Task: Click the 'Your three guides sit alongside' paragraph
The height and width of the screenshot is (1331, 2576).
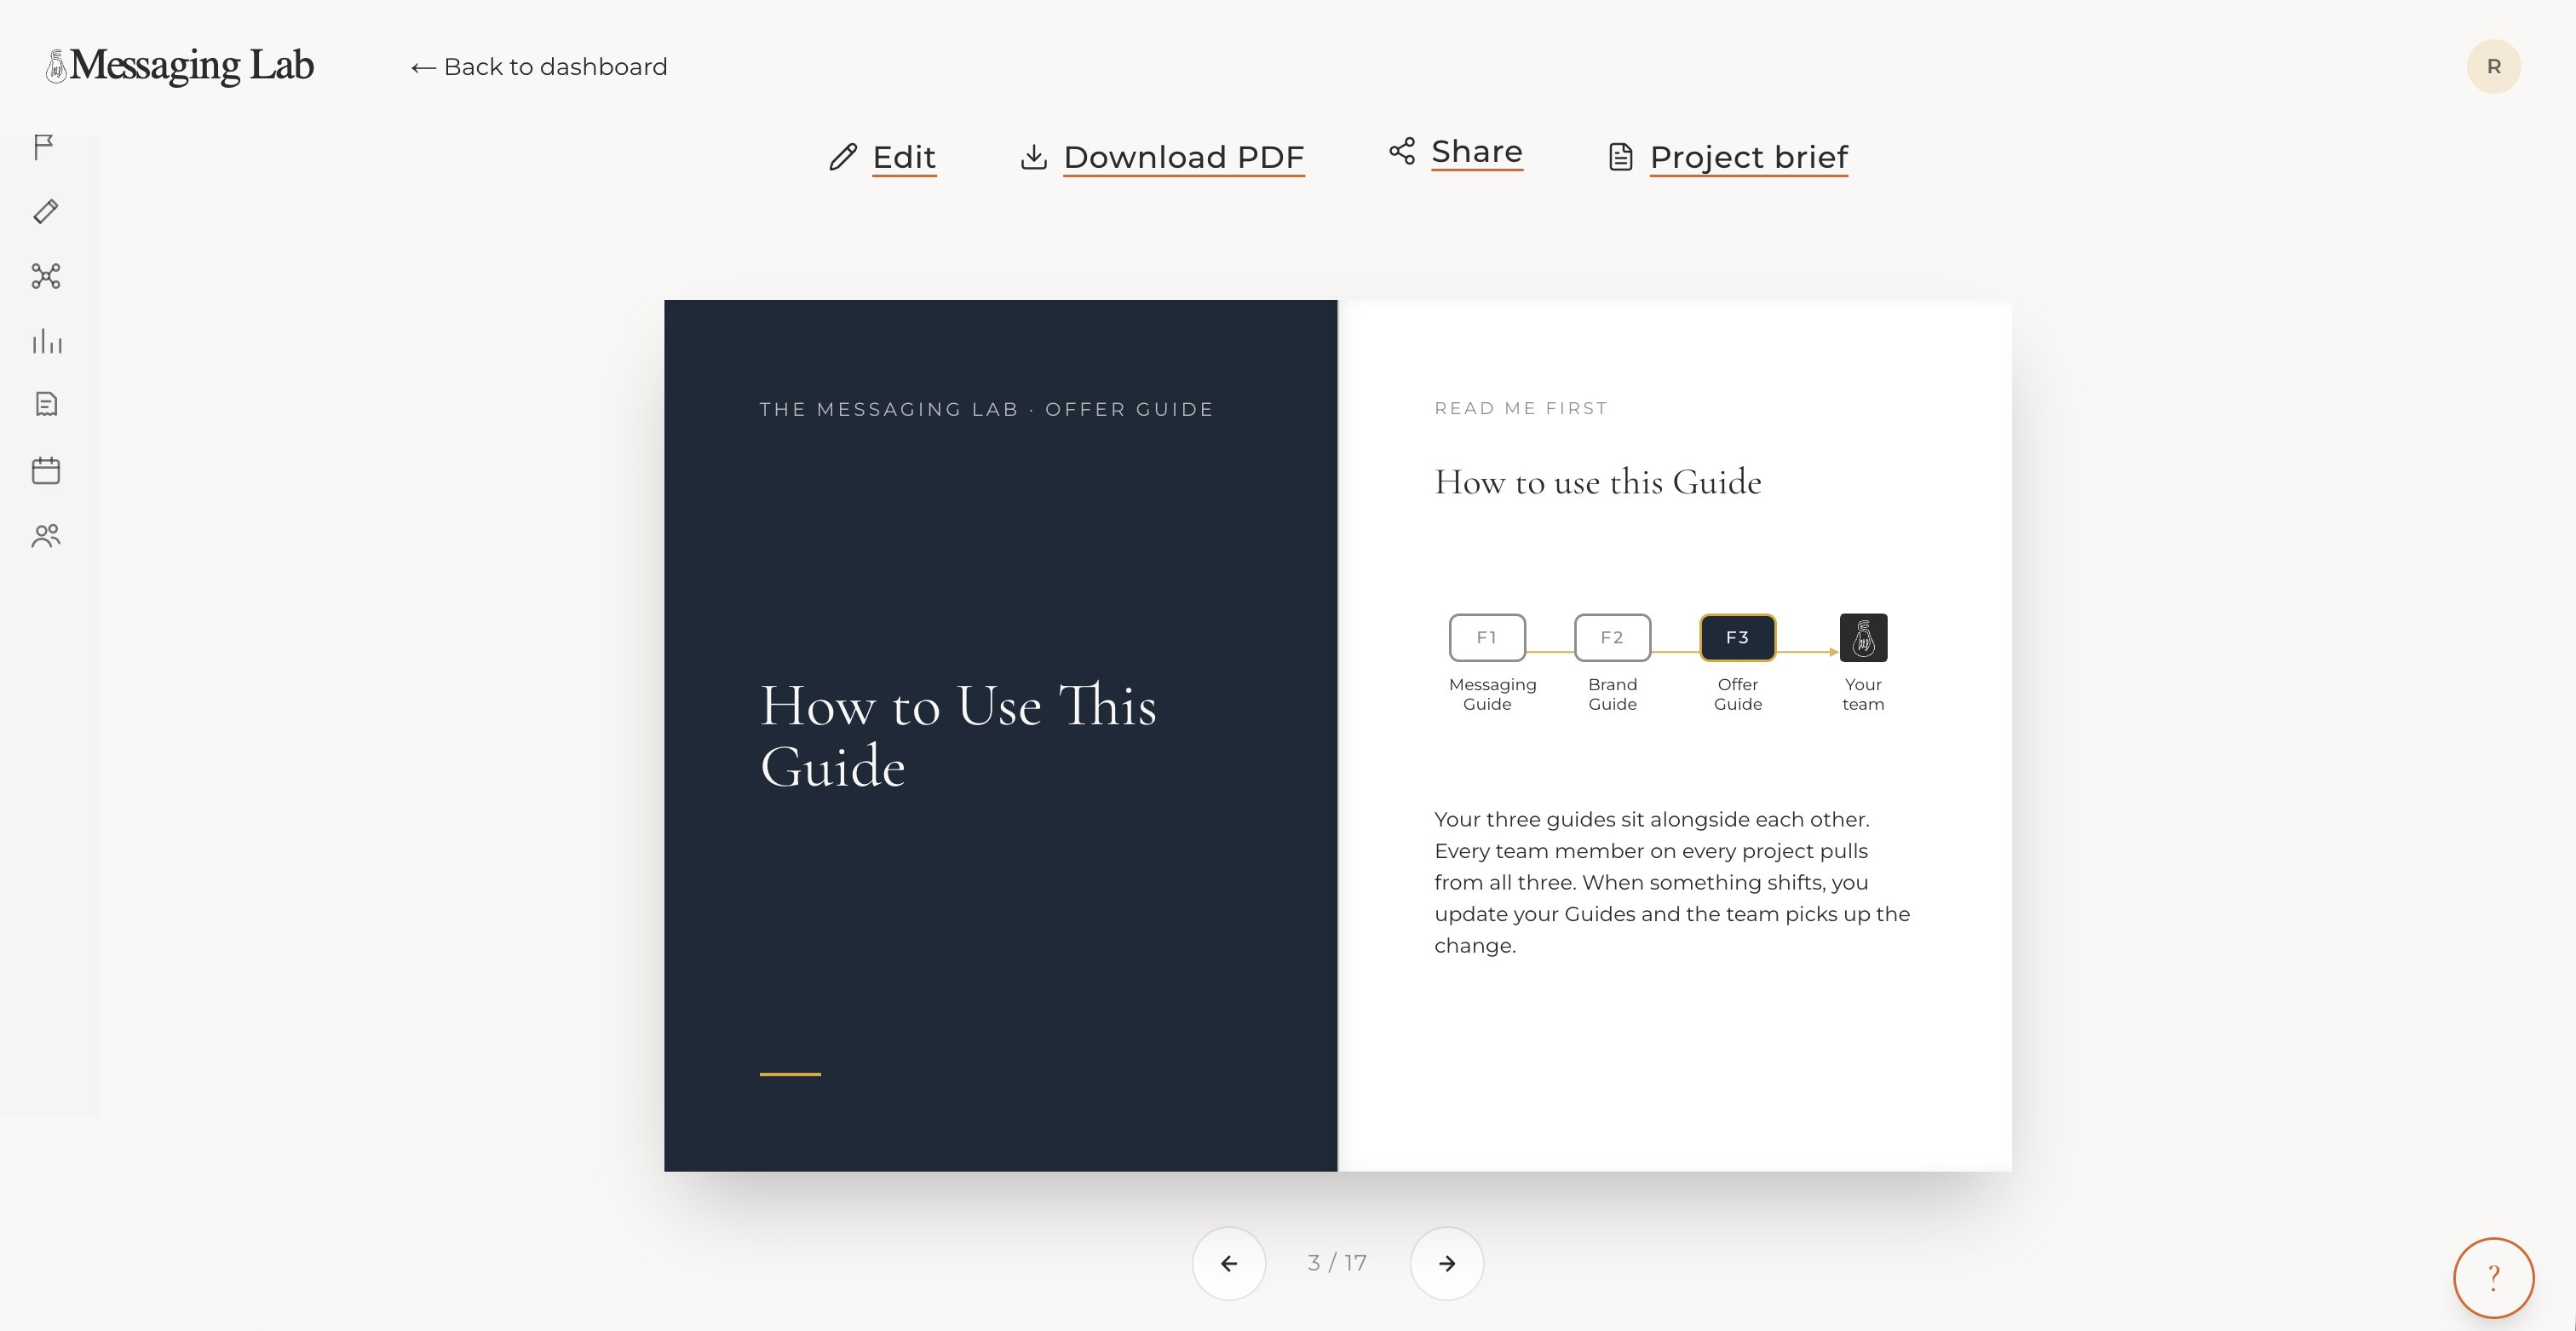Action: click(x=1672, y=882)
